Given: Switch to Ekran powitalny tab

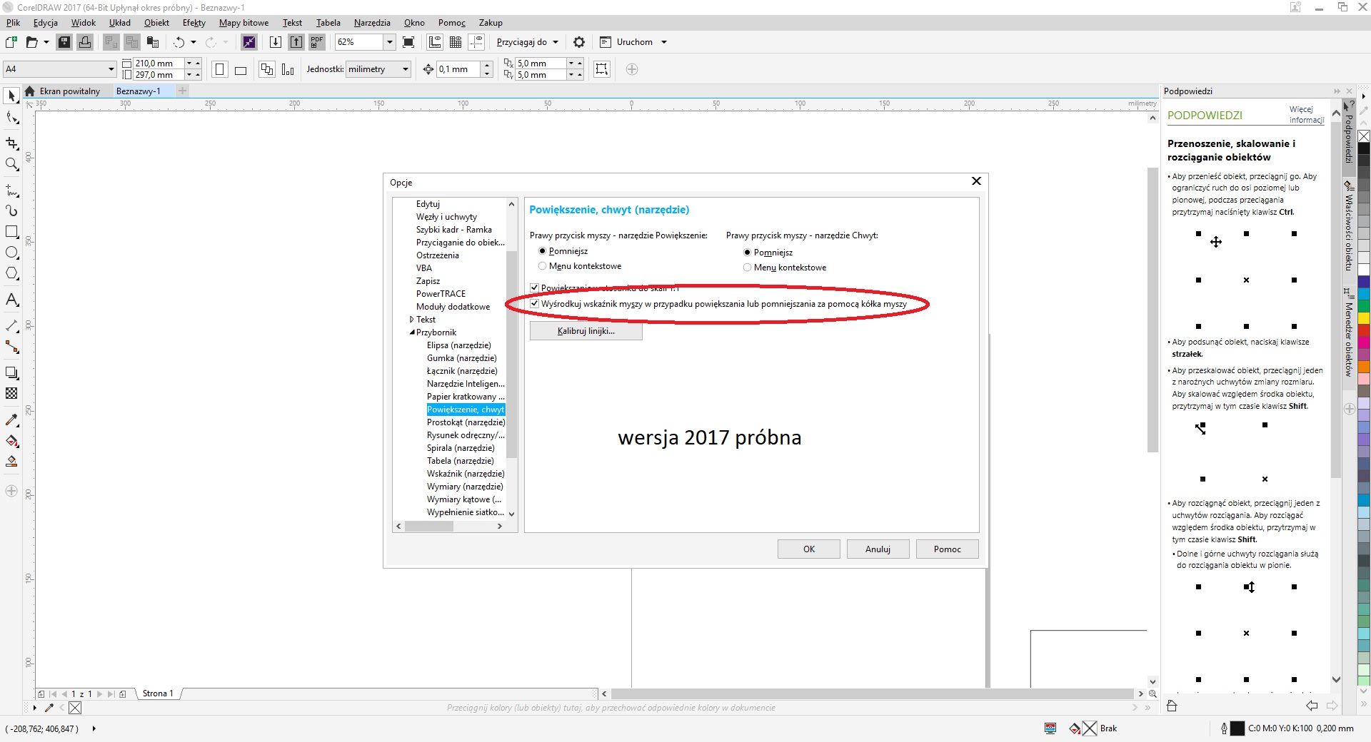Looking at the screenshot, I should 69,91.
